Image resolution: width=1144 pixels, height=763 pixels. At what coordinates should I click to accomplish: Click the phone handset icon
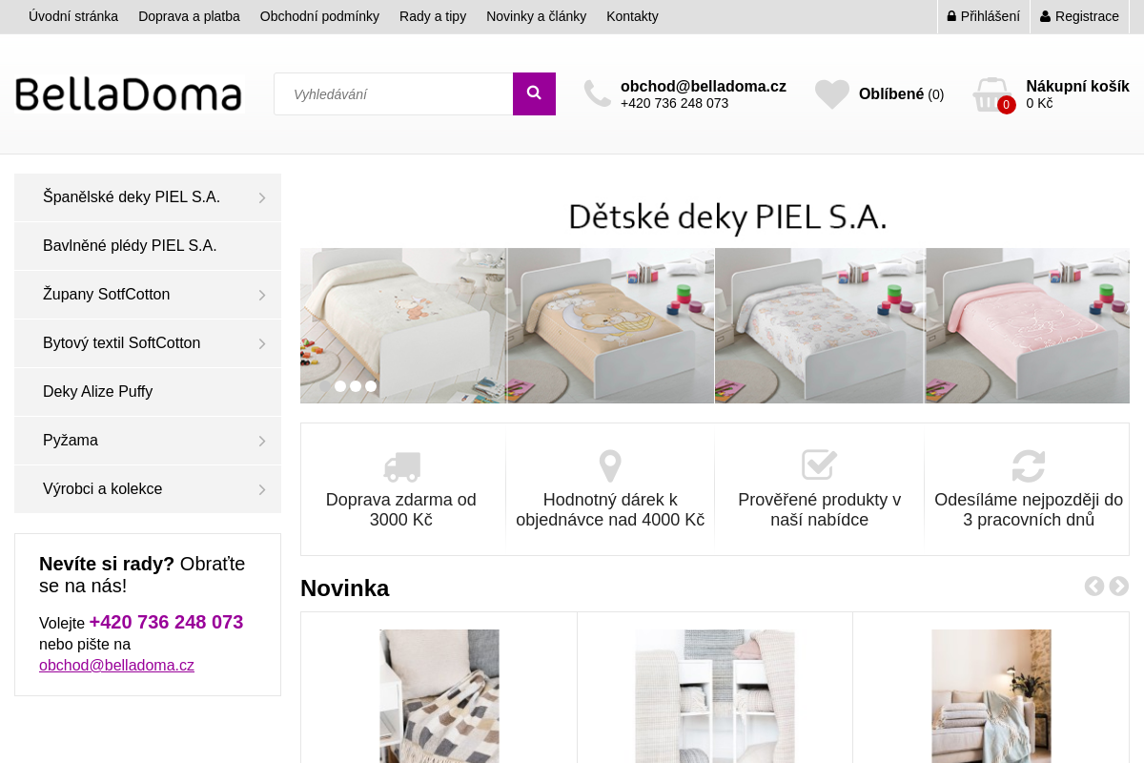(x=598, y=93)
